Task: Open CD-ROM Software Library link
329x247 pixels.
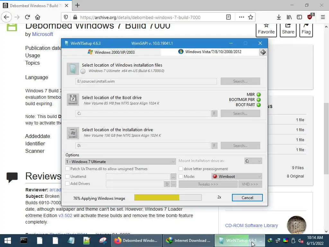Action: 251,225
